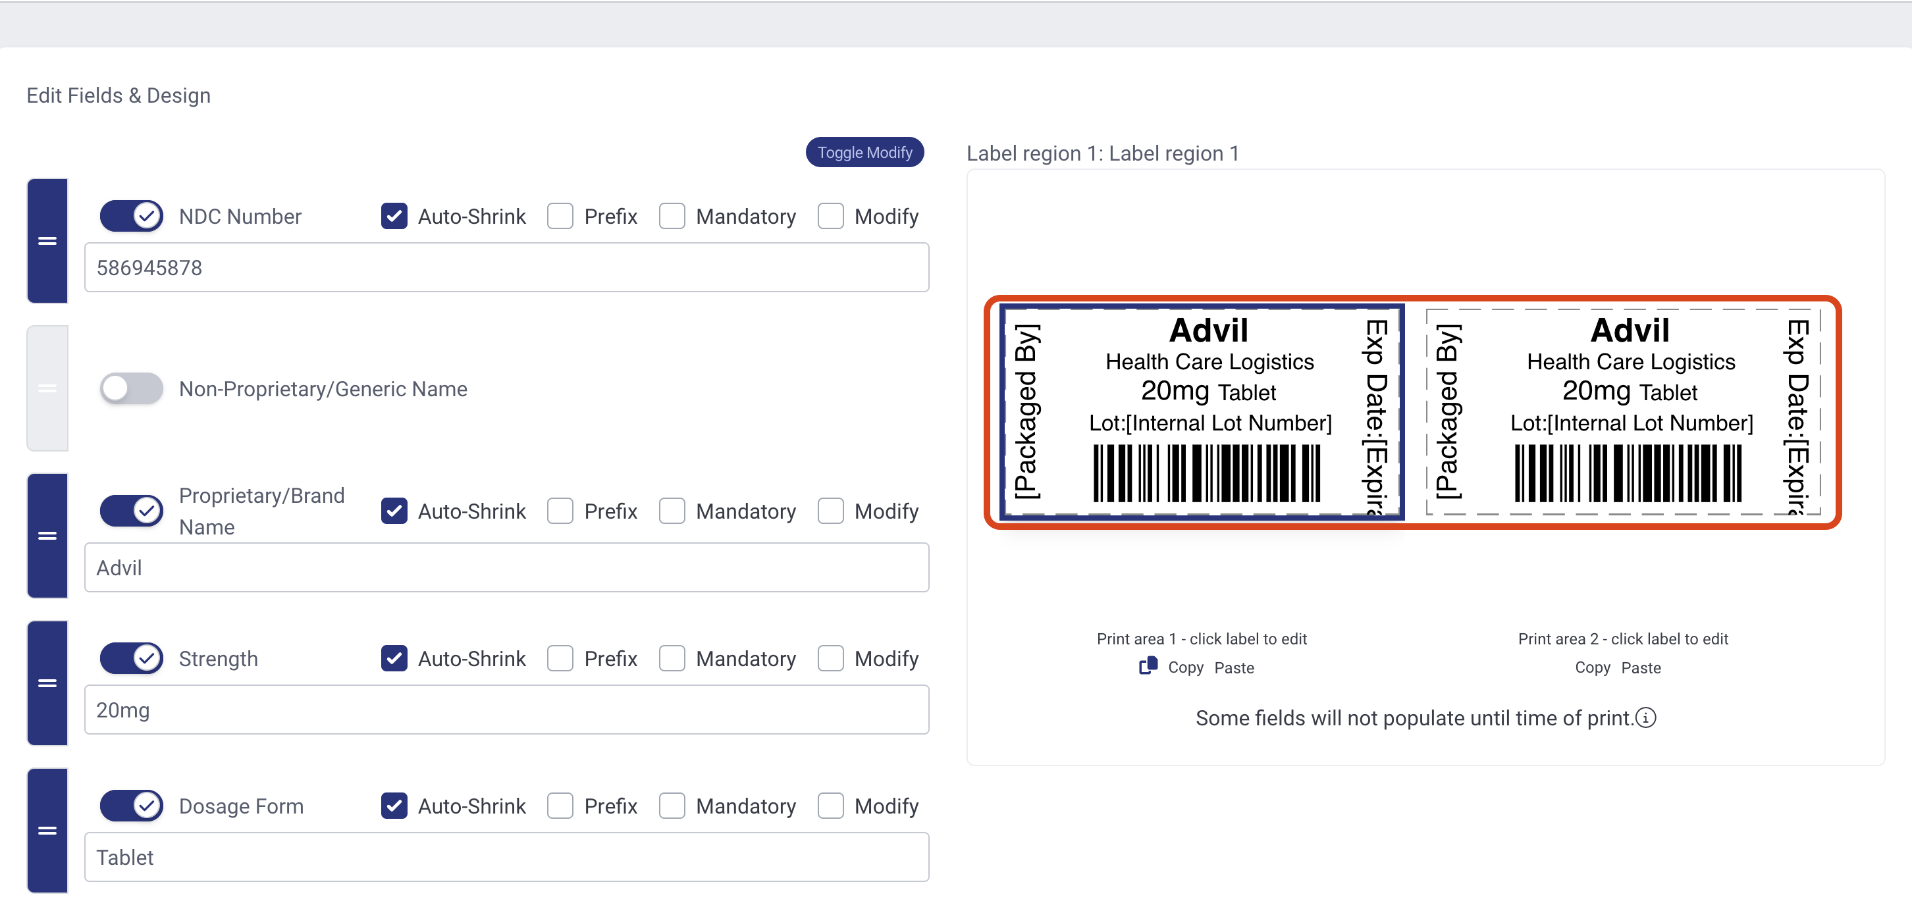Check Prefix for NDC Number
This screenshot has height=907, width=1912.
(560, 216)
